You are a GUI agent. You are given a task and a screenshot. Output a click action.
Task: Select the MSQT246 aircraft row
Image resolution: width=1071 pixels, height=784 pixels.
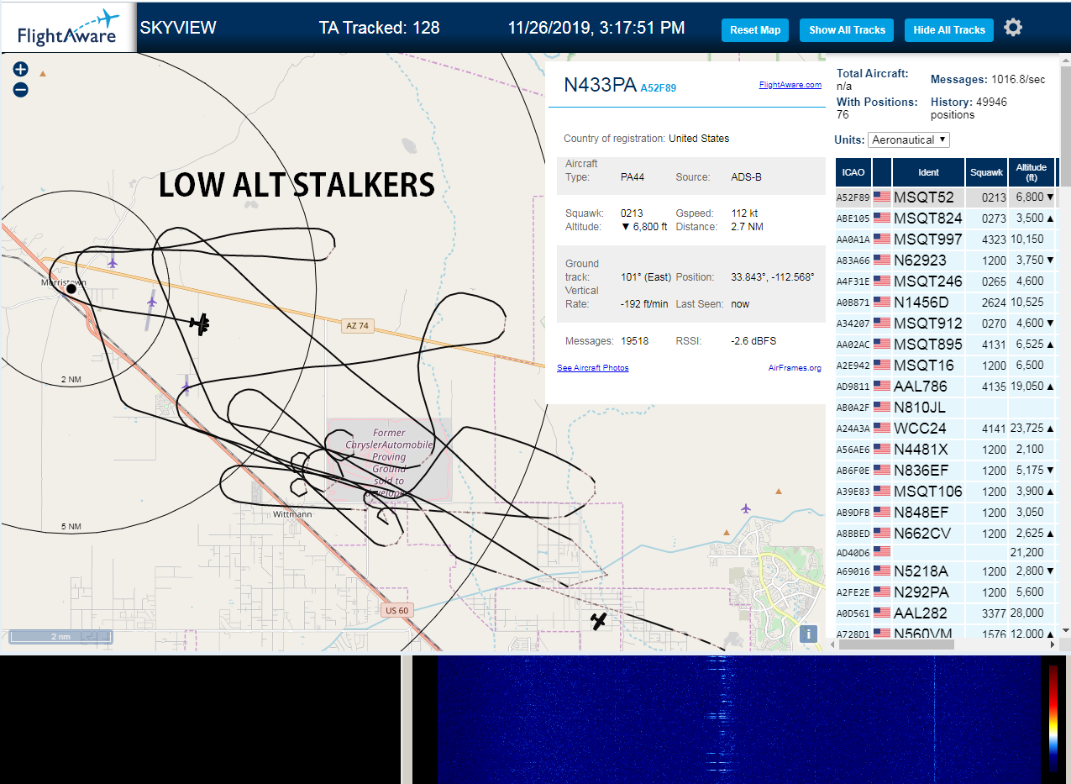[x=945, y=282]
